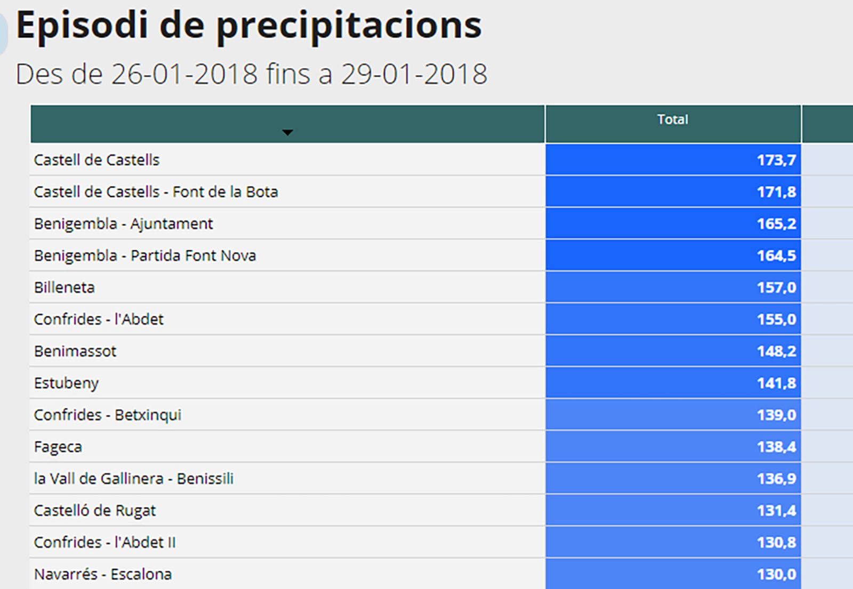The image size is (853, 589).
Task: Select la Vall de Gallinera - Benissili
Action: pos(133,479)
